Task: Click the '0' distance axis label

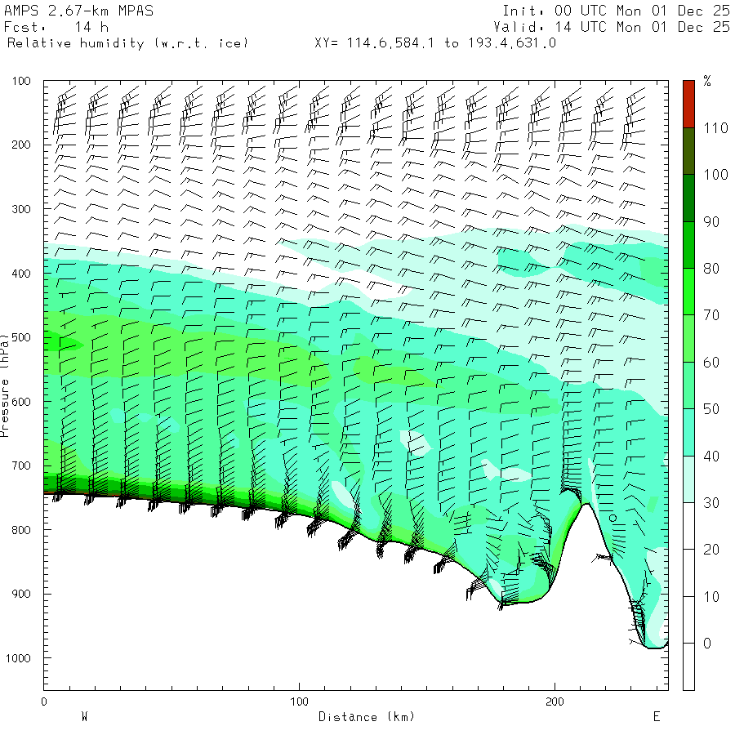Action: pos(44,702)
